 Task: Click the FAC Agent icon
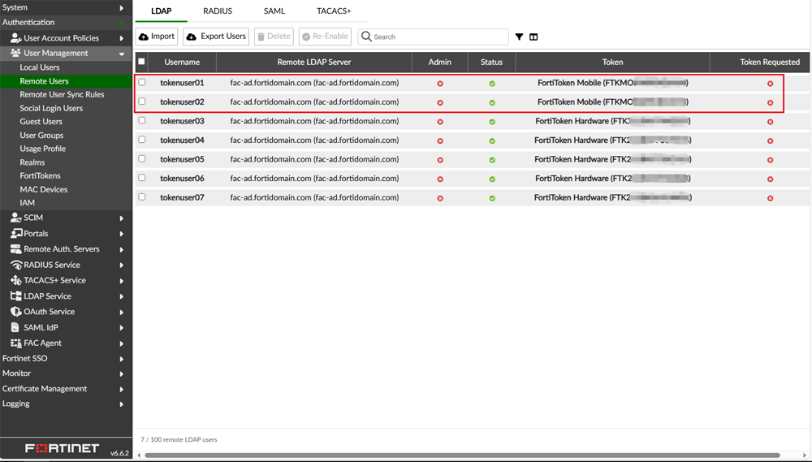click(15, 343)
